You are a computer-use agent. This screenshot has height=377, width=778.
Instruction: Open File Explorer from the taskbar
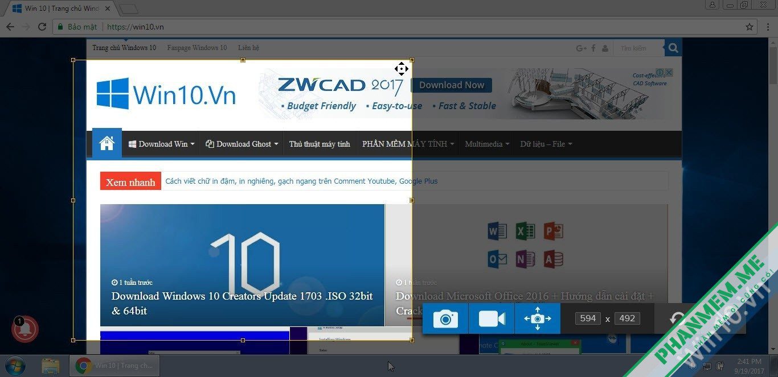pyautogui.click(x=51, y=366)
